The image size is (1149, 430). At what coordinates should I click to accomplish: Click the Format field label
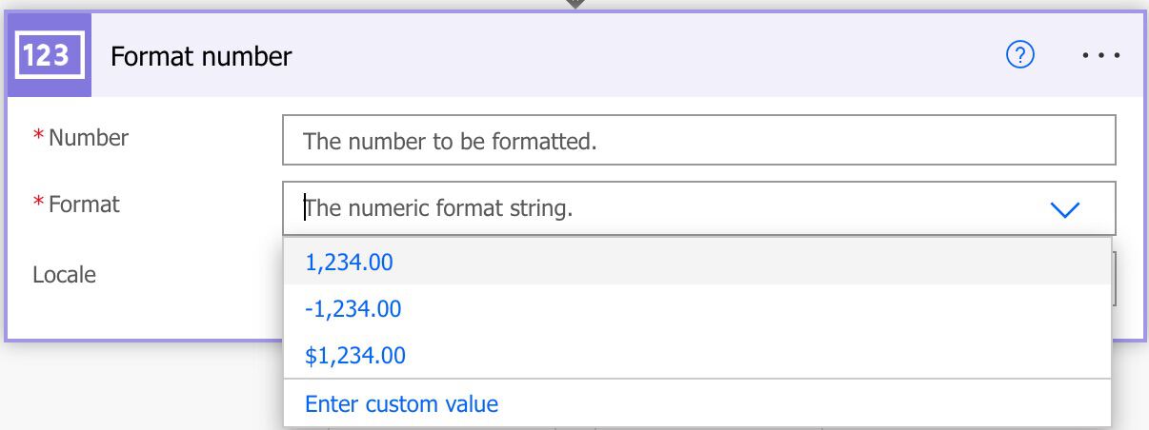pos(84,204)
